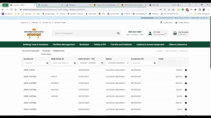This screenshot has width=211, height=118.
Task: Switch to Ceiling Tiles CBS Bahamas tab
Action: [x=106, y=5]
